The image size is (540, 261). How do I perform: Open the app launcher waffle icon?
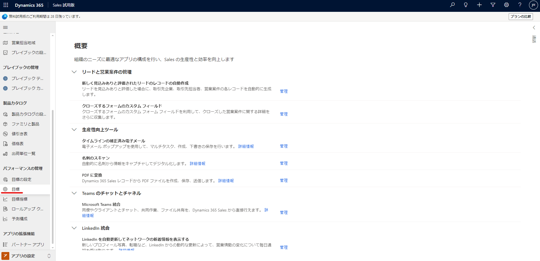pos(6,5)
